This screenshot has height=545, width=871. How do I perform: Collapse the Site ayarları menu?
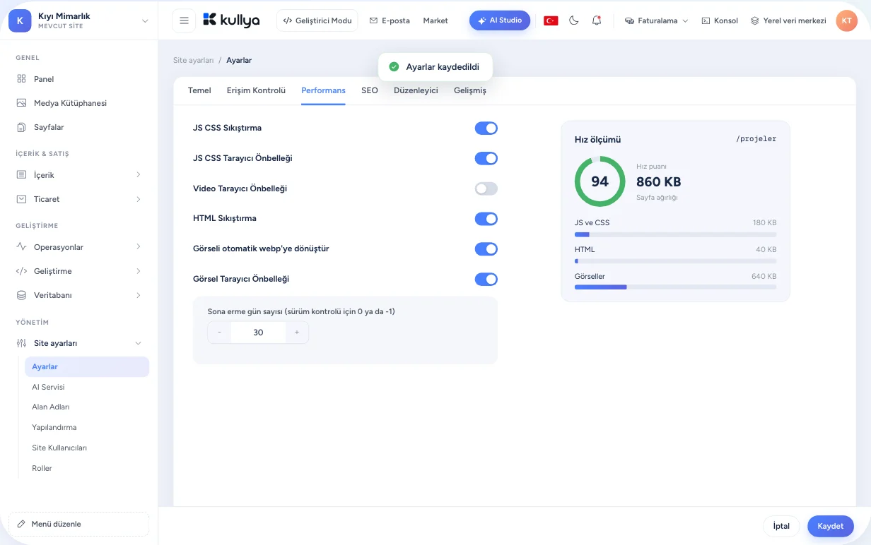[79, 343]
